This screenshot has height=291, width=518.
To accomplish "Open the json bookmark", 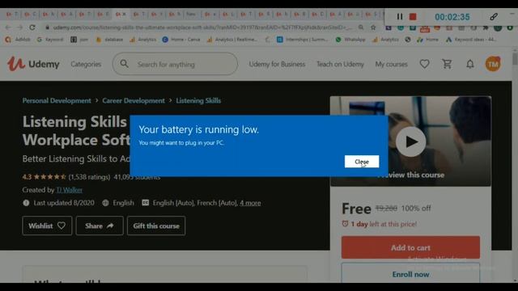I will [x=79, y=40].
